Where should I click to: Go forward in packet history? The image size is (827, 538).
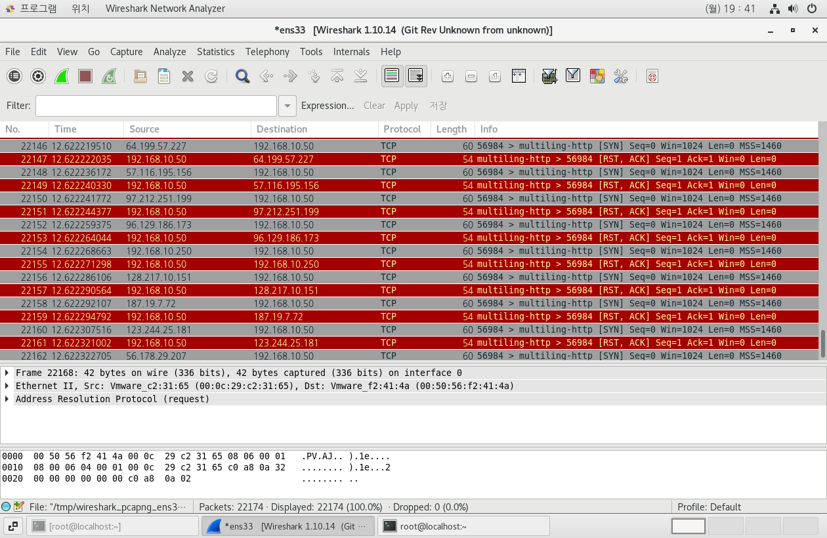289,76
